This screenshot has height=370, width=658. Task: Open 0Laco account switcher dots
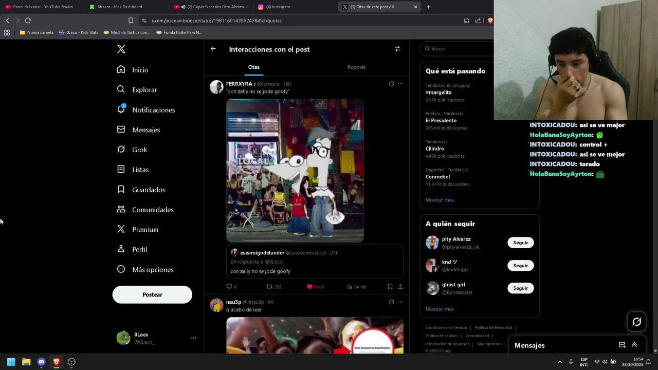pyautogui.click(x=194, y=338)
